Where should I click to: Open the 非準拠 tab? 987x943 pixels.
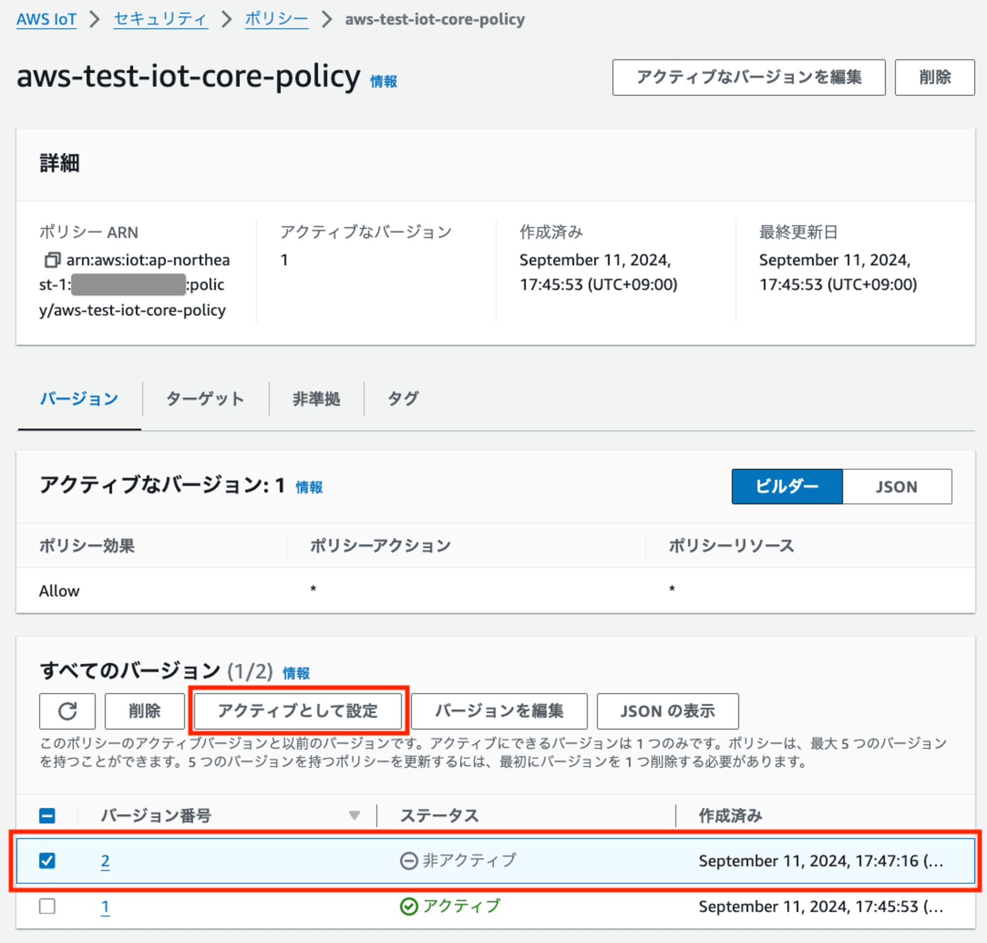(x=316, y=398)
